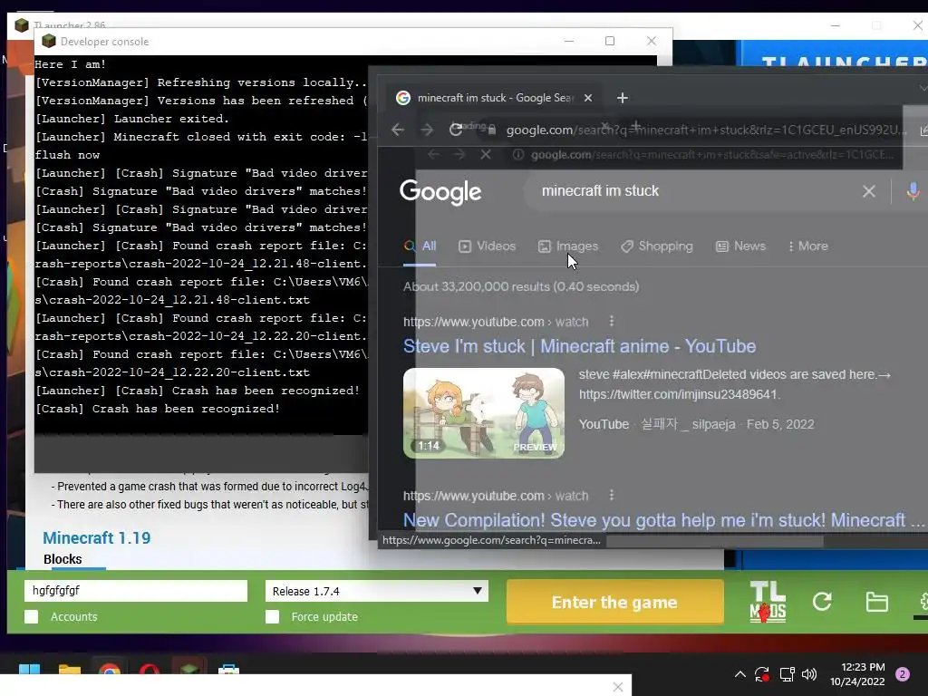This screenshot has width=928, height=696.
Task: Open 'Steve I'm stuck | Minecraft anime' link
Action: click(x=579, y=346)
